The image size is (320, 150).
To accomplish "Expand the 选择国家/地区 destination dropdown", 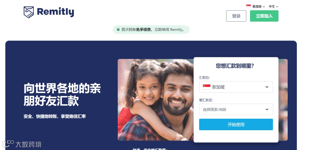I will 236,109.
